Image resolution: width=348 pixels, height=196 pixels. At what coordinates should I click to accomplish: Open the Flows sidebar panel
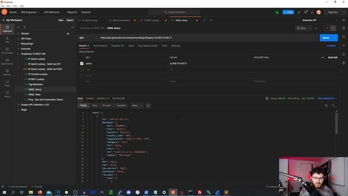pyautogui.click(x=7, y=83)
